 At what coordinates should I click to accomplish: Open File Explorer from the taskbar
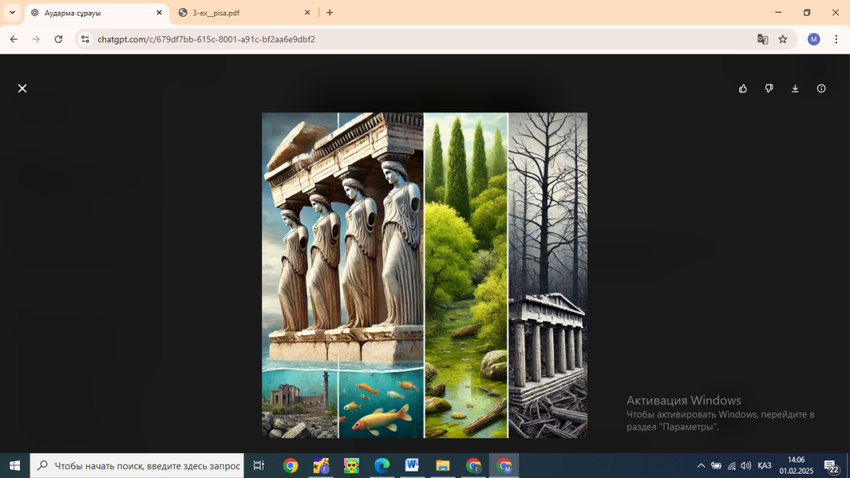[x=443, y=465]
